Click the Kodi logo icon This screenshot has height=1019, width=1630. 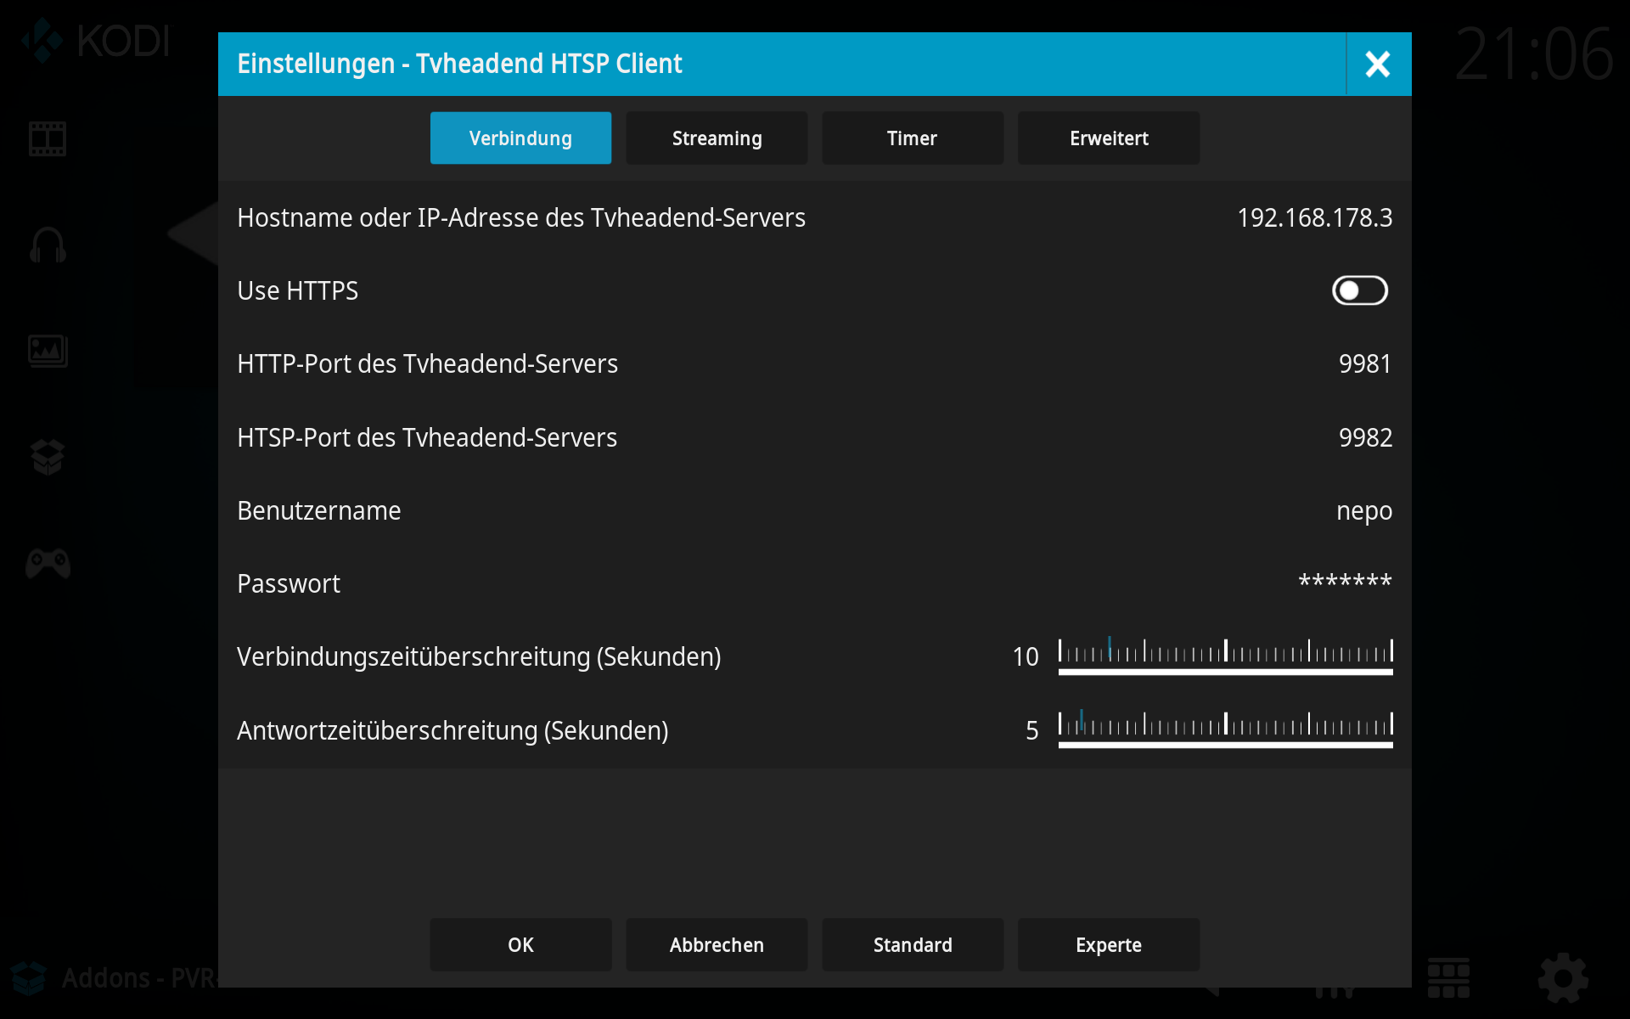[42, 41]
